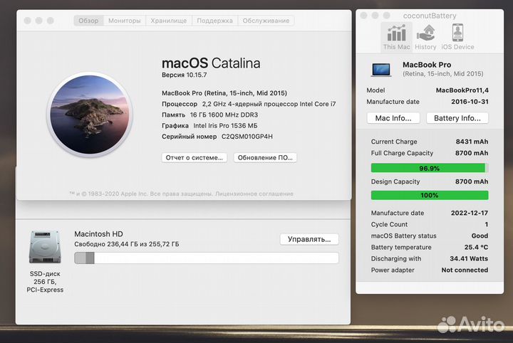Switch to the Мониторы tab

124,21
